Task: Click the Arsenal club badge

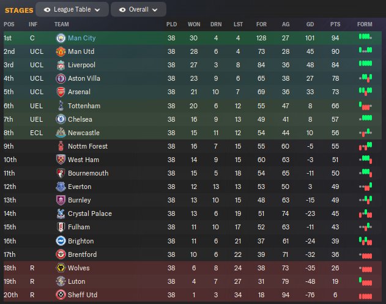Action: click(x=61, y=92)
